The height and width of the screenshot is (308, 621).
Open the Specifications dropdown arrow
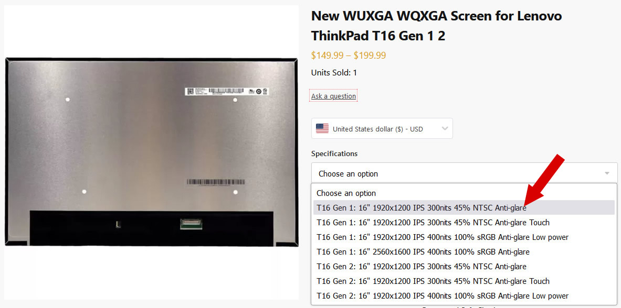(x=607, y=173)
